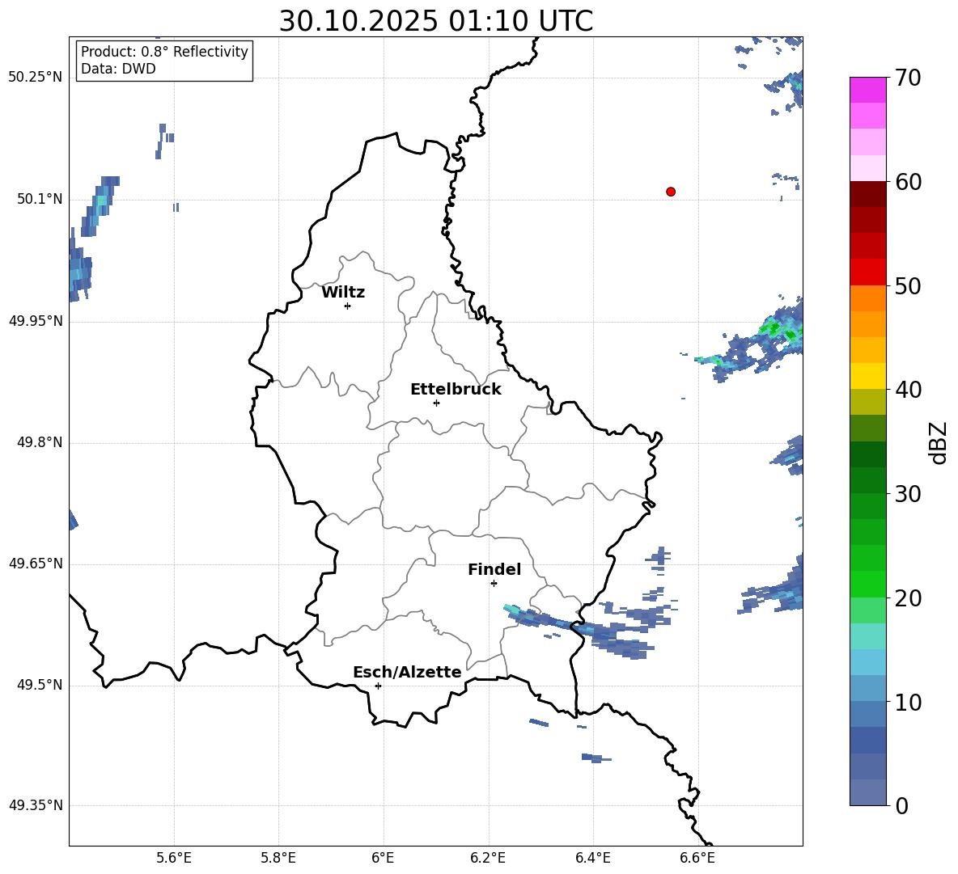Click the colorbar value 30
The image size is (958, 874).
(x=908, y=493)
